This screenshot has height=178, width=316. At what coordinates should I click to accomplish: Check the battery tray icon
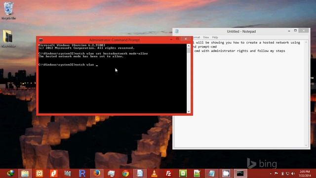point(282,174)
